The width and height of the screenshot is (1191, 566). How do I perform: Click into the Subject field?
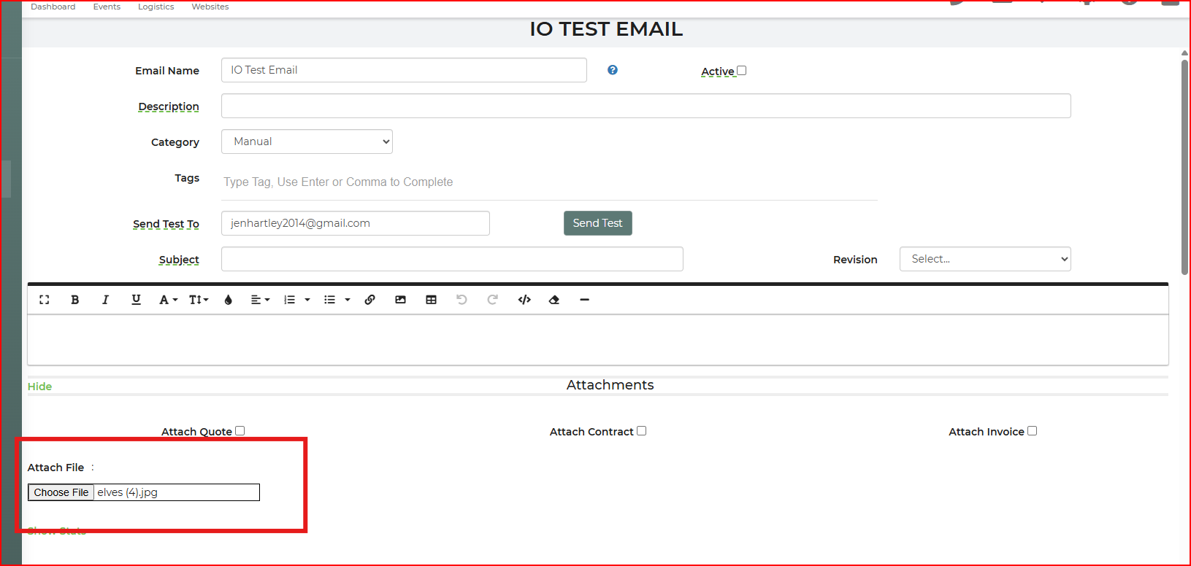click(x=452, y=259)
